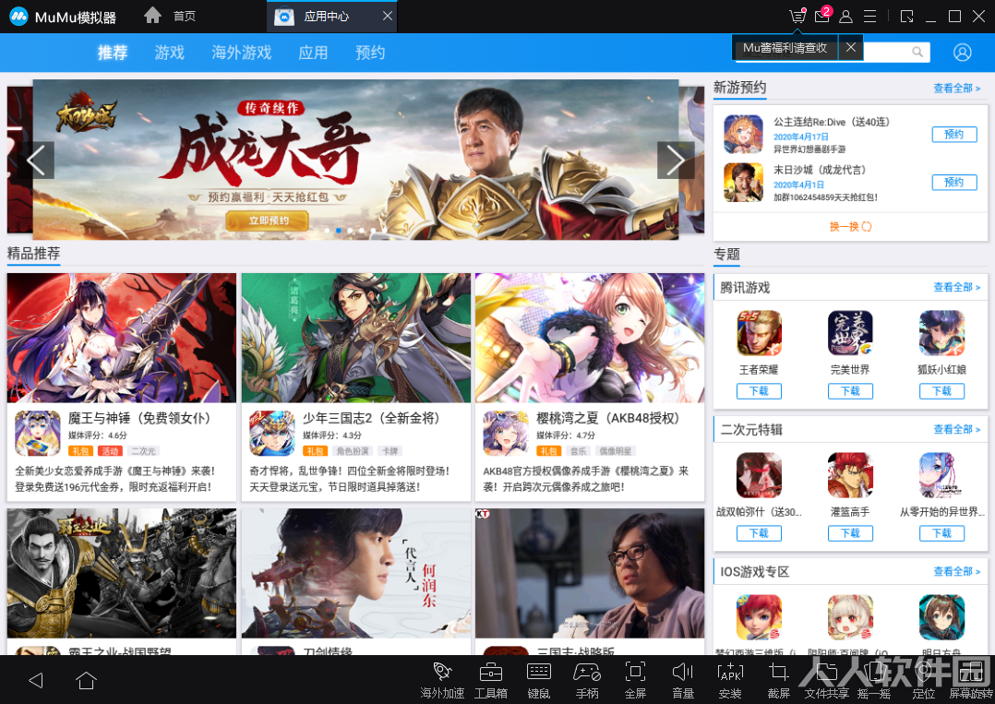Switch to the 预约 tab
This screenshot has height=704, width=995.
click(x=370, y=53)
